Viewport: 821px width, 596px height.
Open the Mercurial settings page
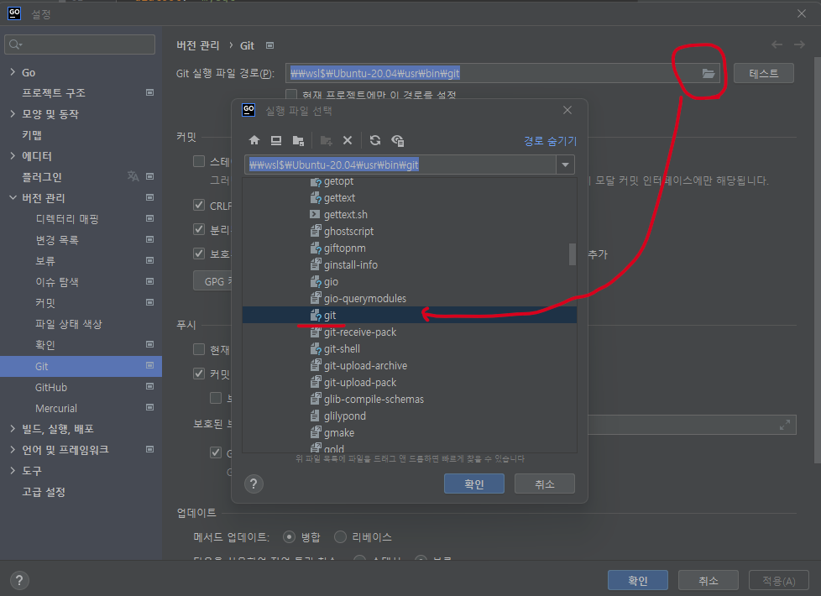[x=56, y=409]
